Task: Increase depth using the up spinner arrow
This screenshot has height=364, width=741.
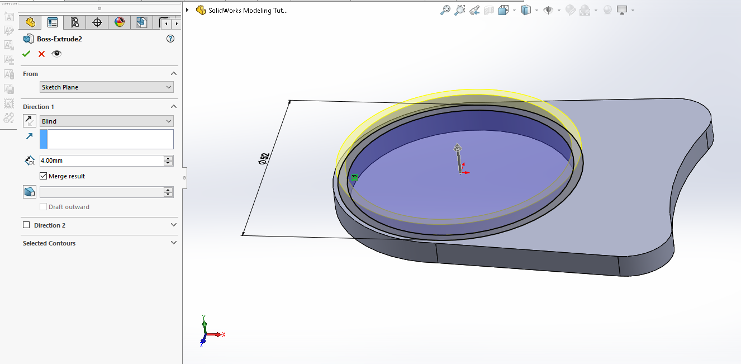Action: pos(168,158)
